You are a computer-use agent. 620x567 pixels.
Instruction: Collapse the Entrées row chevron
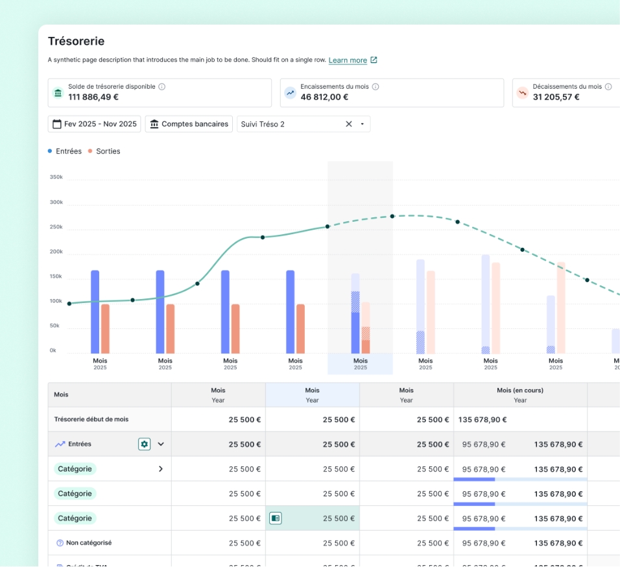tap(161, 444)
